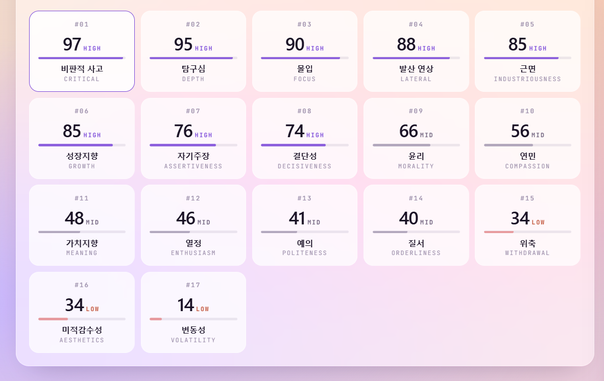Click the #10 rank label

pos(527,111)
